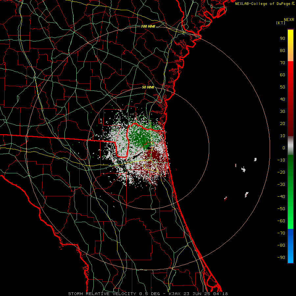
Task: Click the -70 knot scale label
Action: 281,233
